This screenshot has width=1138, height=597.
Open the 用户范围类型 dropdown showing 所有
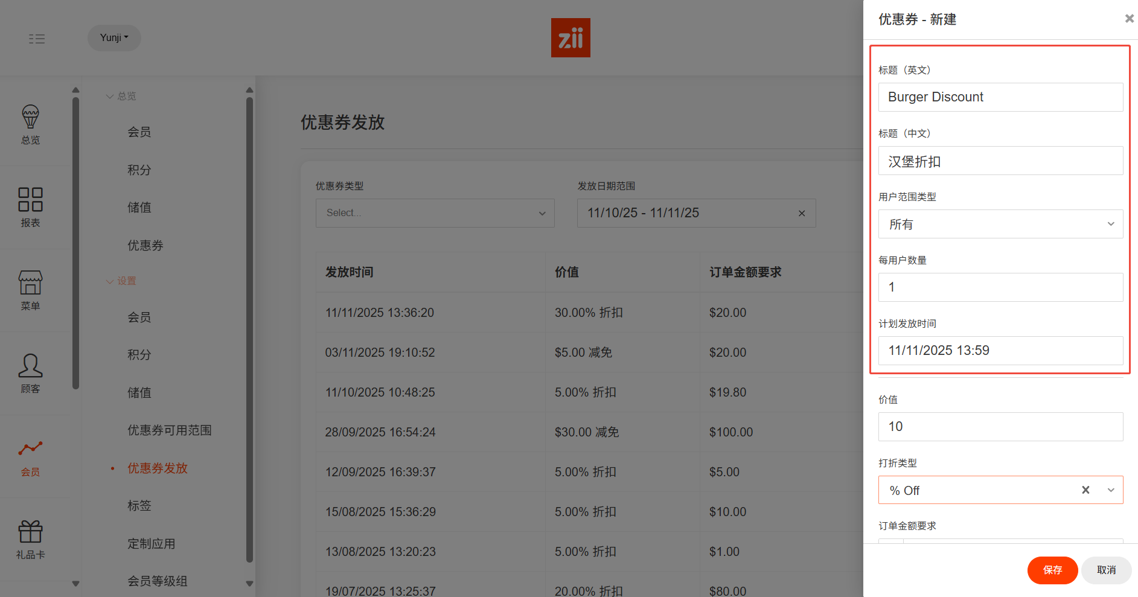(x=1000, y=224)
